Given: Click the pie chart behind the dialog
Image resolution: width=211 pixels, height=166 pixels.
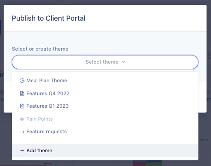Looking at the screenshot, I should pos(148,163).
